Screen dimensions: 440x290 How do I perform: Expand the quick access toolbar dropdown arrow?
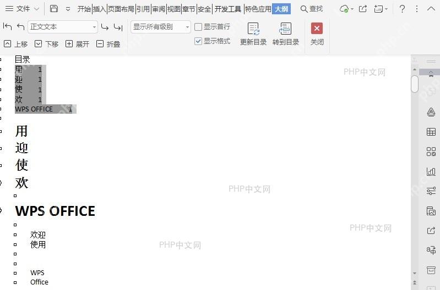(68, 9)
